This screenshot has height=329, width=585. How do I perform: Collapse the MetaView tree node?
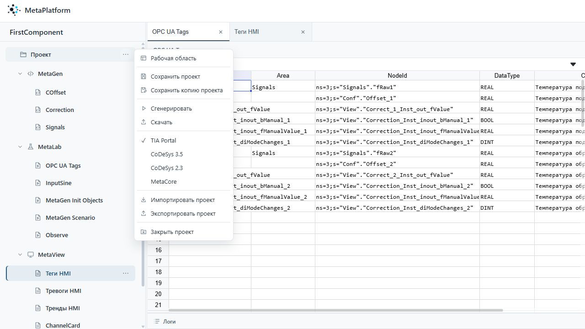20,255
